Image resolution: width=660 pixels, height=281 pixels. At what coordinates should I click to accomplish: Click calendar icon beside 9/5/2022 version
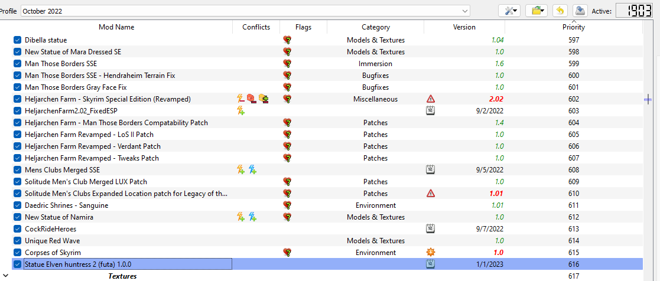pyautogui.click(x=430, y=169)
